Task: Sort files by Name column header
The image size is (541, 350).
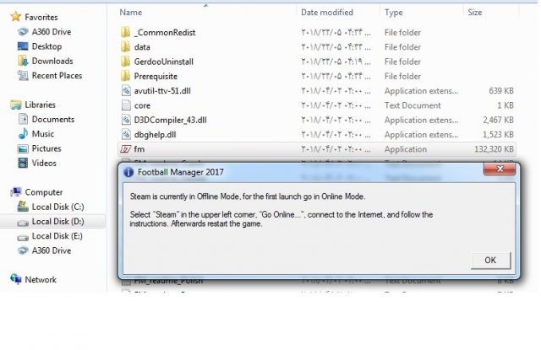Action: coord(131,13)
